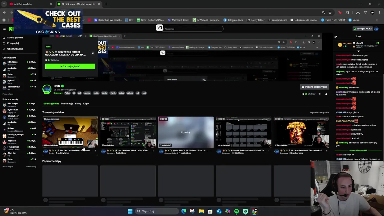
Task: Click the Zdobądź KICKs button
Action: [362, 29]
